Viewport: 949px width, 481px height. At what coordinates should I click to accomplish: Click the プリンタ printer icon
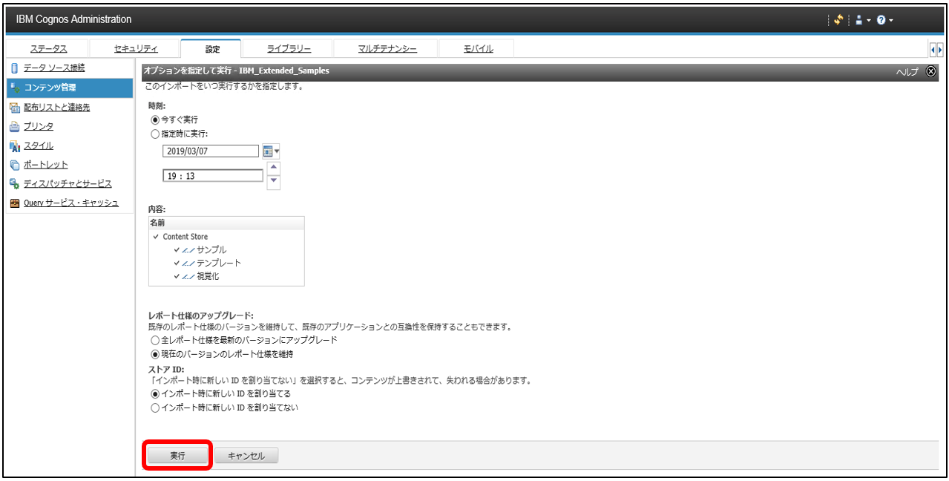(15, 127)
